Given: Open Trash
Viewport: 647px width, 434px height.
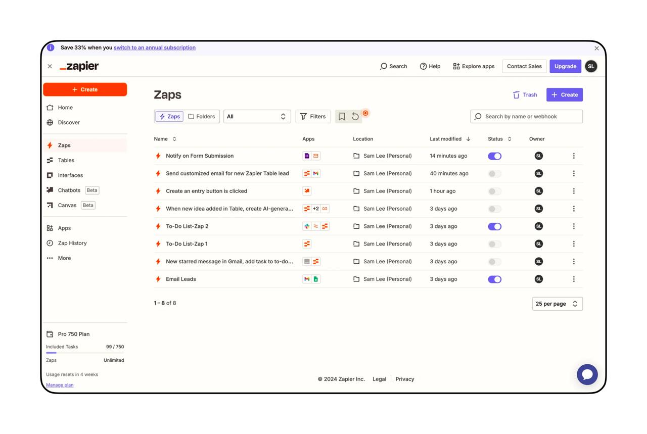Looking at the screenshot, I should click(525, 95).
